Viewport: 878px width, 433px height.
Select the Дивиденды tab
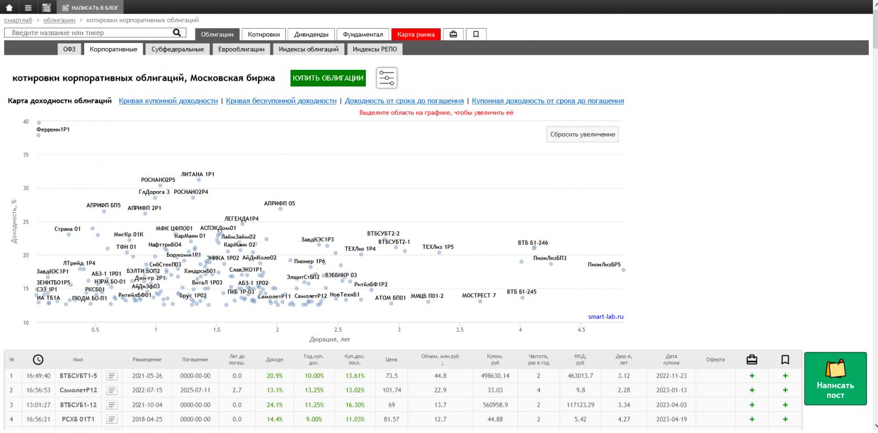click(x=311, y=34)
